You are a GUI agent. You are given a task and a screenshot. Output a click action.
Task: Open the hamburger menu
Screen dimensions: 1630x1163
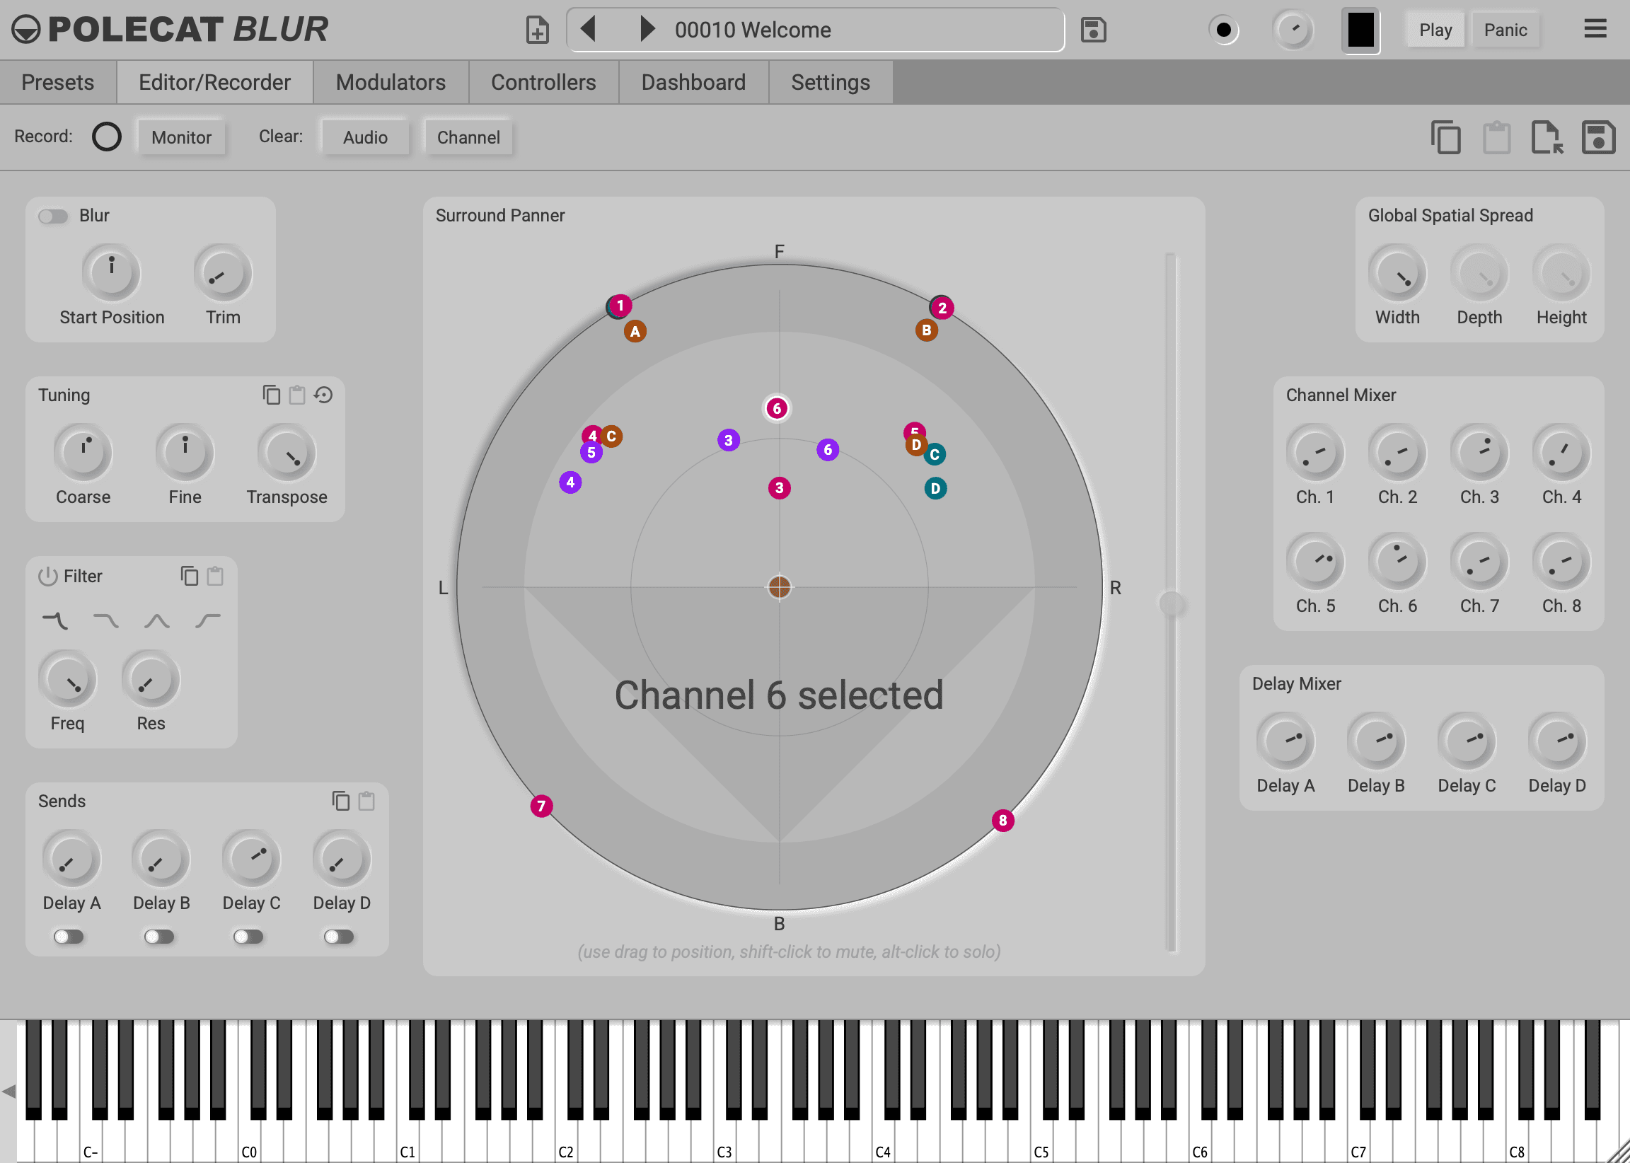coord(1595,30)
